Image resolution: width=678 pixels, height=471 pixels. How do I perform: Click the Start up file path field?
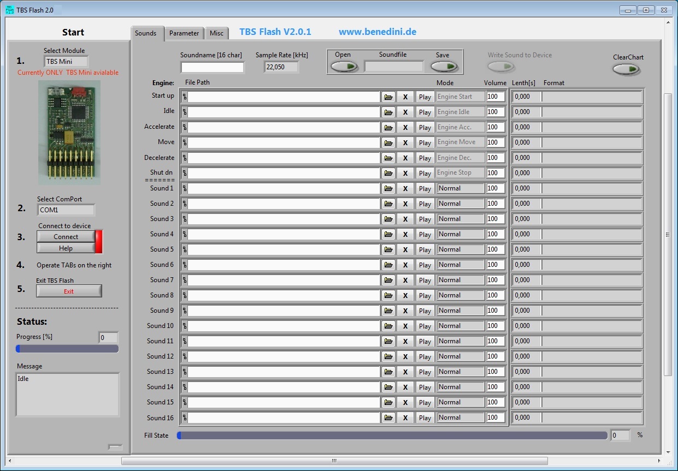click(284, 97)
